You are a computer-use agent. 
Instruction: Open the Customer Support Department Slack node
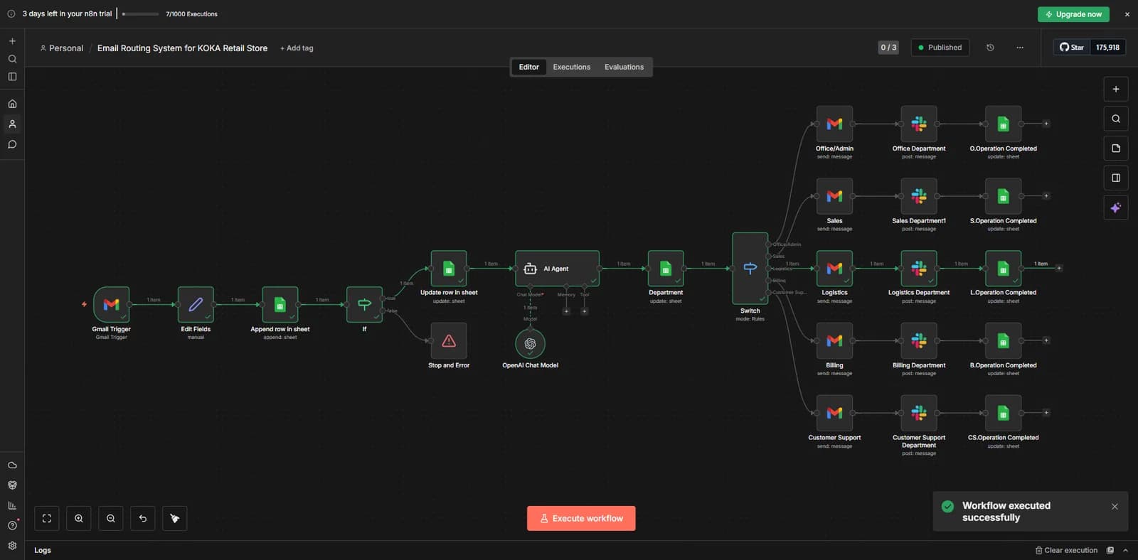point(919,413)
